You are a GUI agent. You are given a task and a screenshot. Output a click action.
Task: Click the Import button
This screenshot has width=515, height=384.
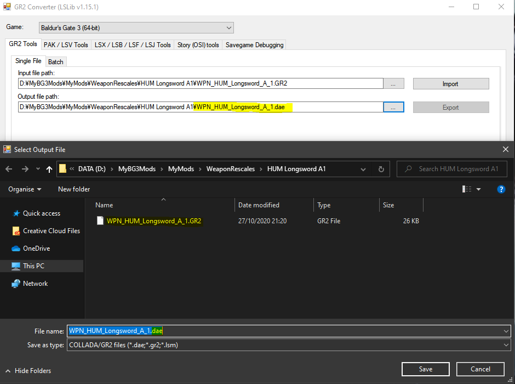click(450, 84)
